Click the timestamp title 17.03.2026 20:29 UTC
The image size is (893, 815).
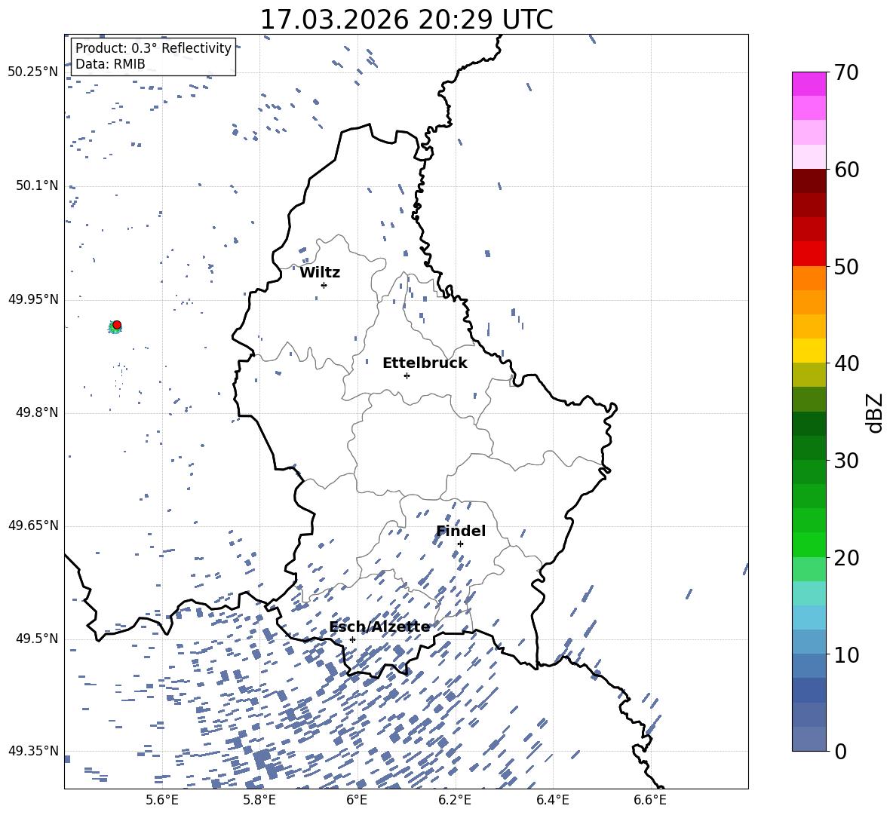407,20
